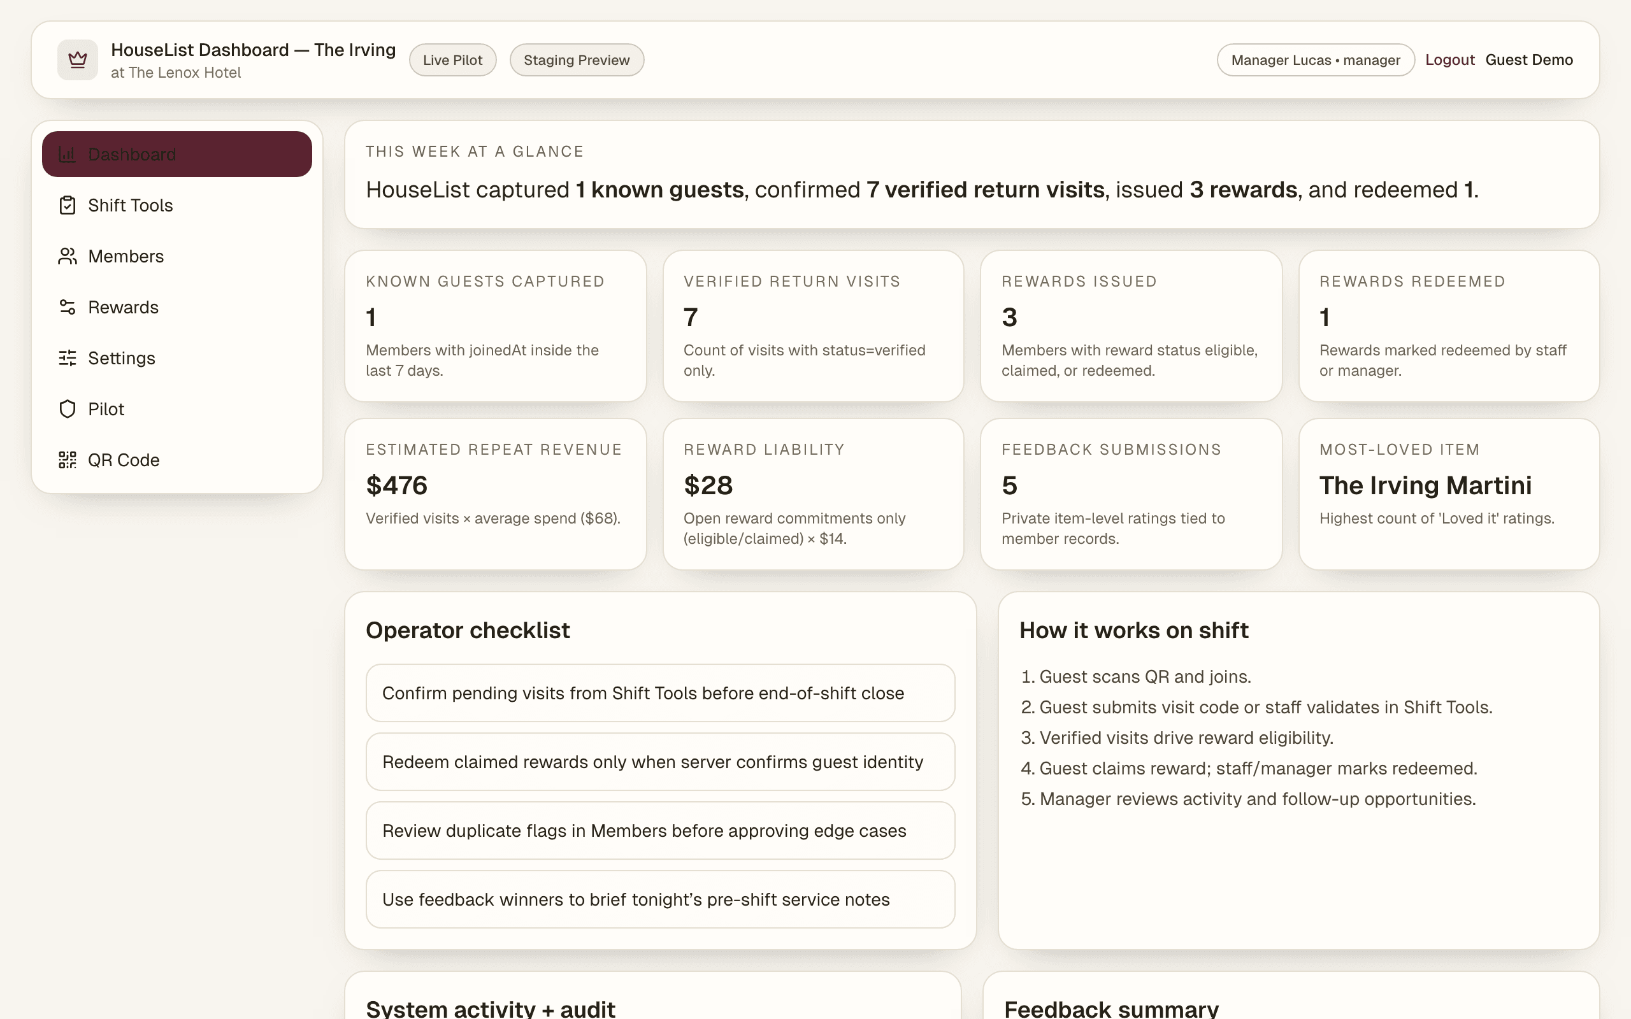Select the Members people icon
Screen dimensions: 1631x1019
[x=67, y=256]
